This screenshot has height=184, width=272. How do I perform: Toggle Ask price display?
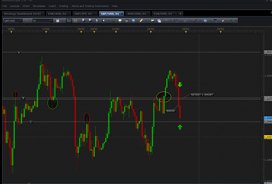coord(75,20)
